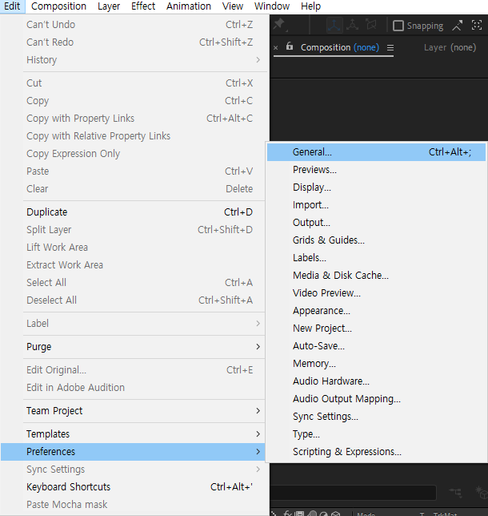
Task: Open the Composition menu in menu bar
Action: [x=58, y=6]
